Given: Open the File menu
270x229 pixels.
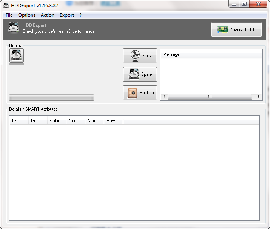Looking at the screenshot, I should (x=9, y=15).
